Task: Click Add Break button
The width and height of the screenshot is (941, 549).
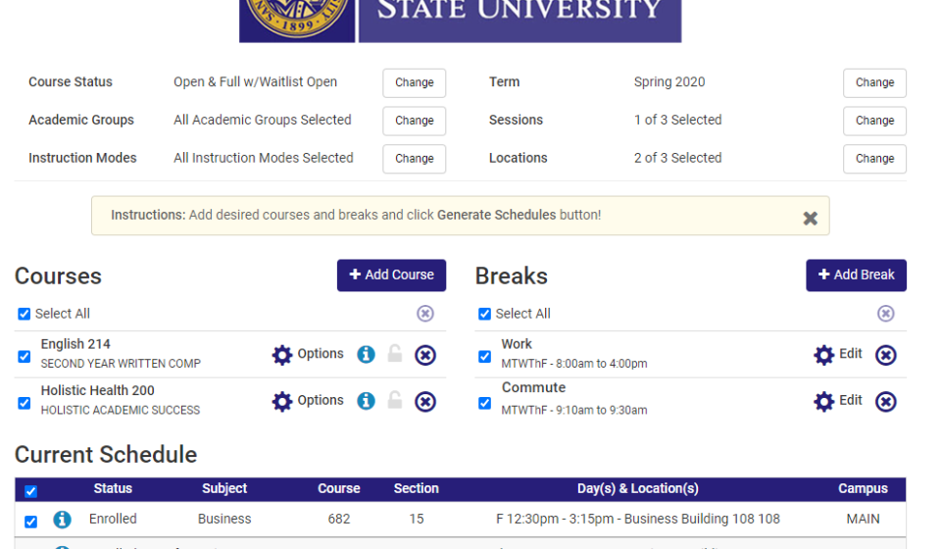Action: [856, 274]
